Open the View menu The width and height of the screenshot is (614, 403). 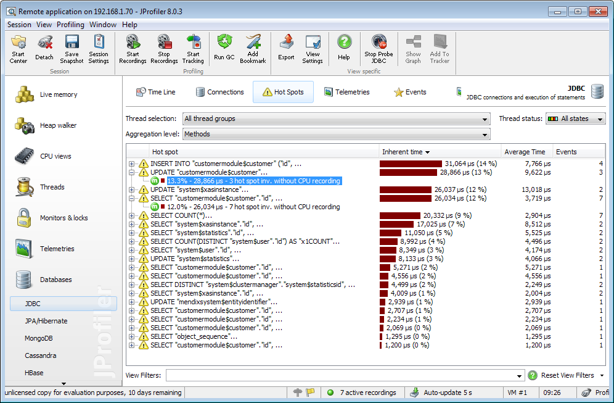pos(44,25)
